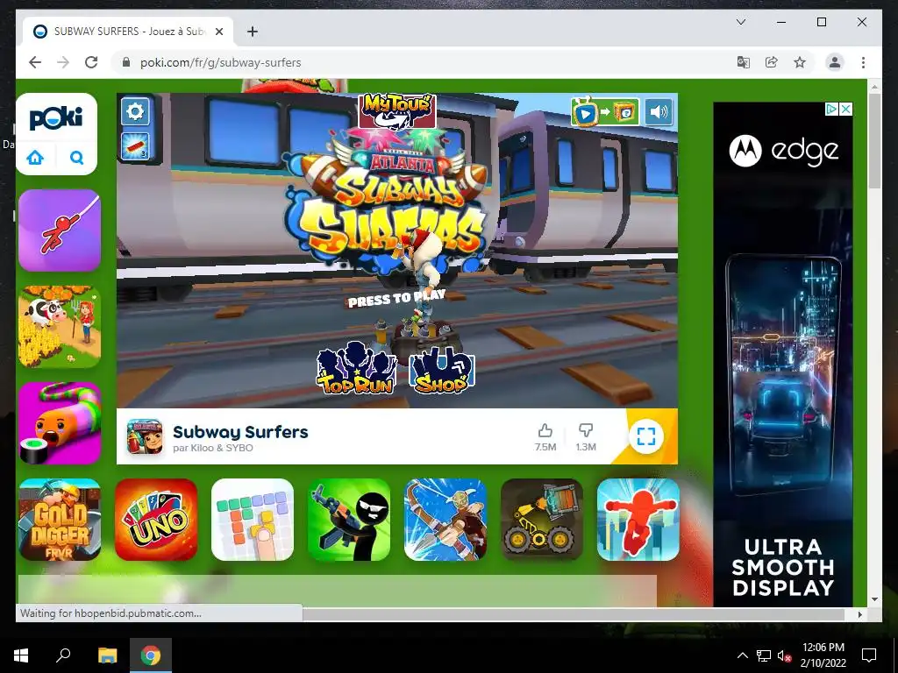This screenshot has height=673, width=898.
Task: Click the vertical scrollbar down arrow
Action: 874,599
